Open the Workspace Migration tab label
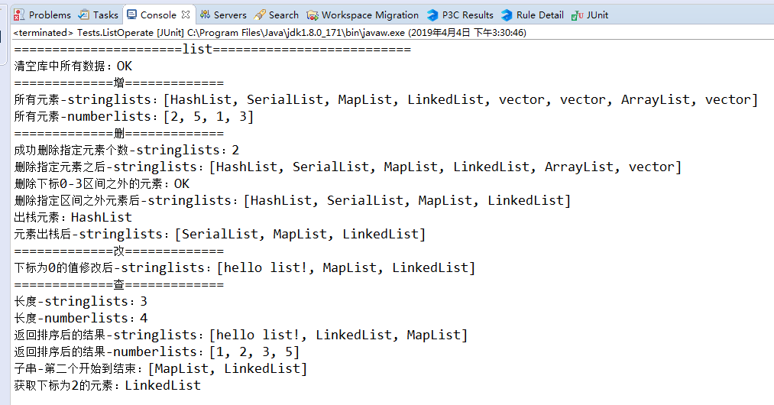 click(x=370, y=15)
